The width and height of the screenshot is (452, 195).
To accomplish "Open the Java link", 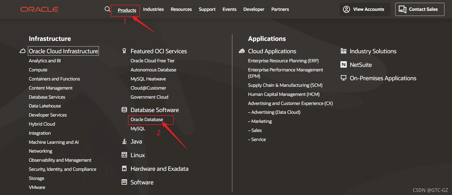I will click(x=136, y=142).
